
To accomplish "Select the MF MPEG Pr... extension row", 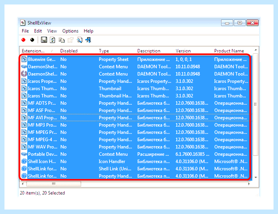I will (x=136, y=132).
